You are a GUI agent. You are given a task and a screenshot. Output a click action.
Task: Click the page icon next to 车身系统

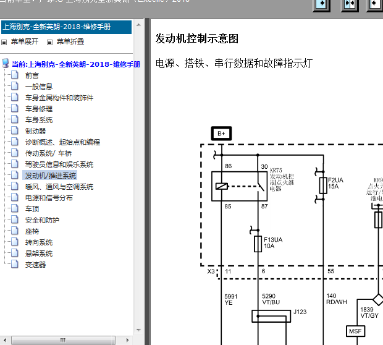15,119
